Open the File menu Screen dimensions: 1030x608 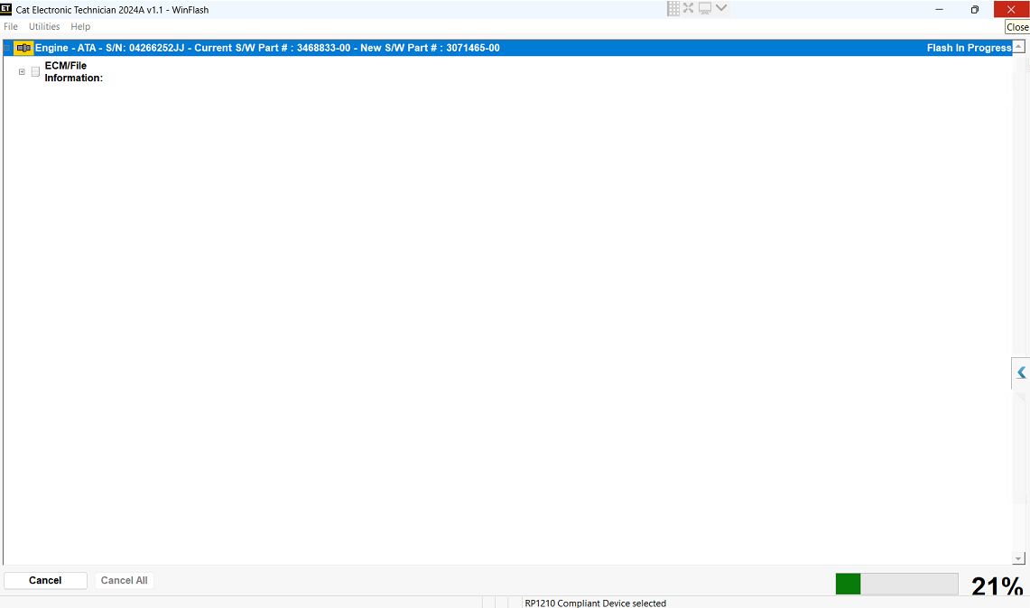tap(11, 27)
